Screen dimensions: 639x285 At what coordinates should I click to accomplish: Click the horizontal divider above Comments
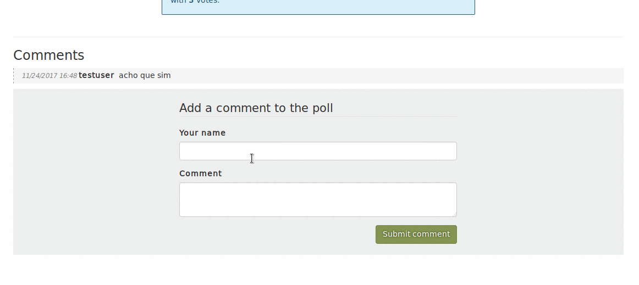tap(318, 37)
